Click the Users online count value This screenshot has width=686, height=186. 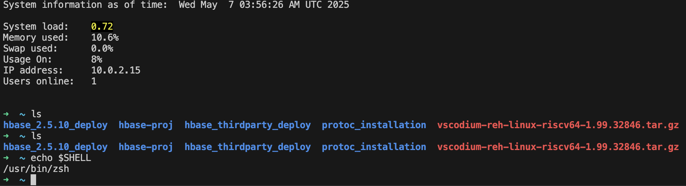pyautogui.click(x=94, y=81)
